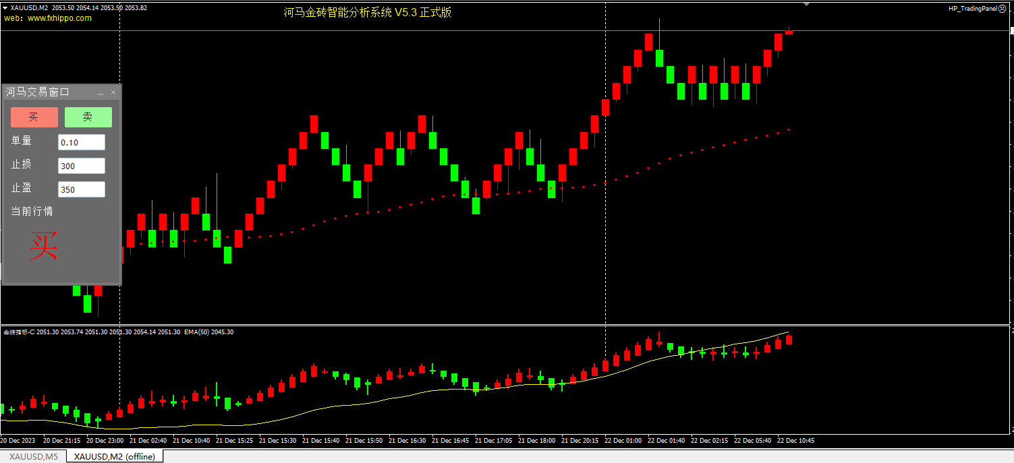Screen dimensions: 1014x463
Task: Click the 22 Dec 01:00 time axis marker
Action: [x=623, y=441]
